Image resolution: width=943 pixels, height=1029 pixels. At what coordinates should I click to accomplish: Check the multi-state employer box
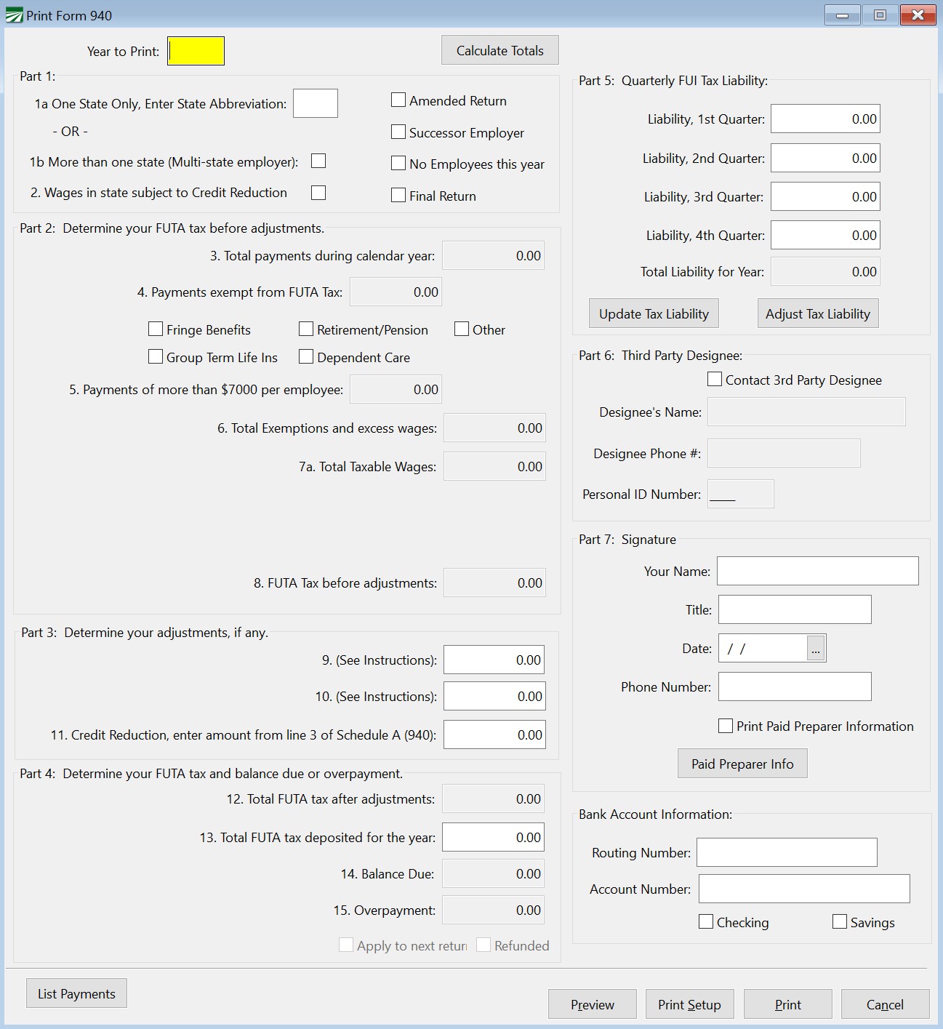click(318, 161)
